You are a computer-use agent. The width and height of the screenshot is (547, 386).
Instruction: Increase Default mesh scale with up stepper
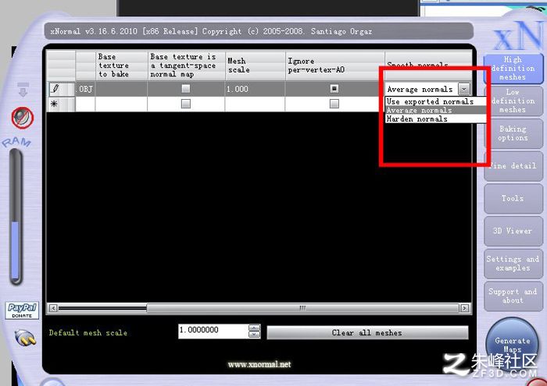tap(254, 328)
